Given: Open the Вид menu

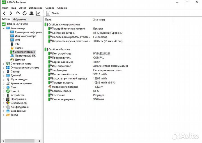Looking at the screenshot, I should tap(13, 8).
